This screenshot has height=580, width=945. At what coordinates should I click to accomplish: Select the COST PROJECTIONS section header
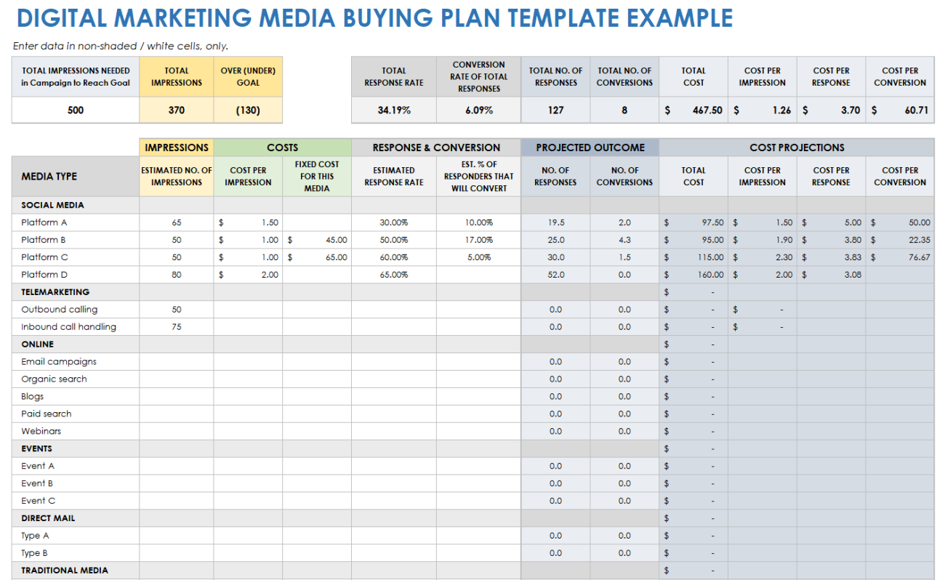tap(797, 148)
